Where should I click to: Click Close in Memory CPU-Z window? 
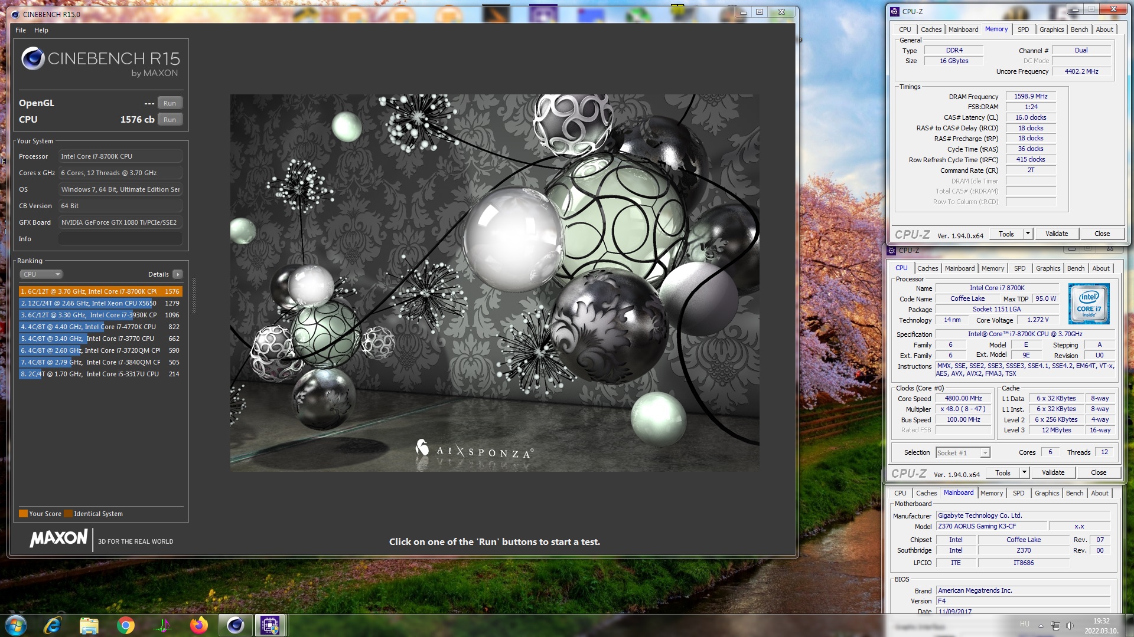1102,234
